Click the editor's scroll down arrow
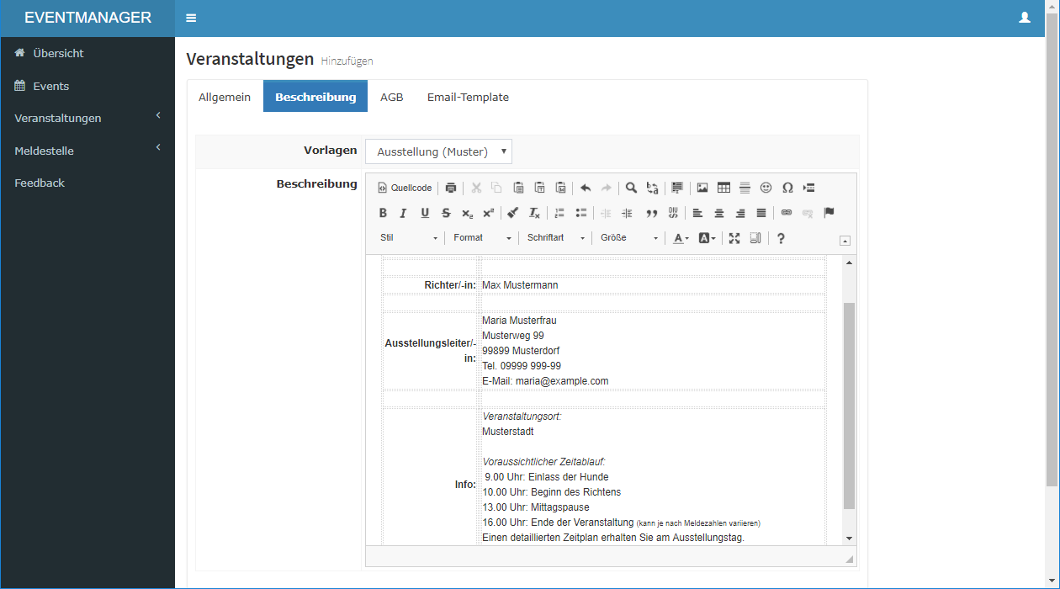 (849, 538)
